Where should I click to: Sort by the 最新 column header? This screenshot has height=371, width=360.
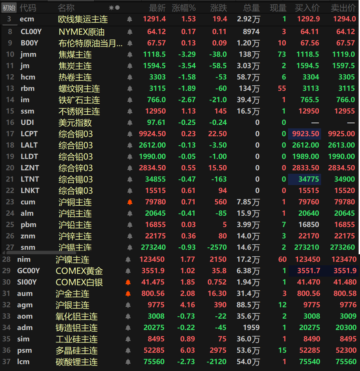pos(157,8)
